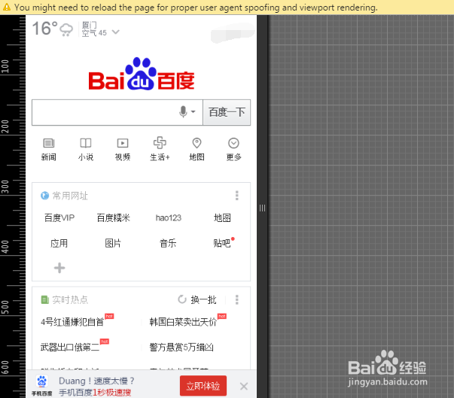The height and width of the screenshot is (398, 454).
Task: Click the panel resize handle with three bars
Action: (262, 208)
